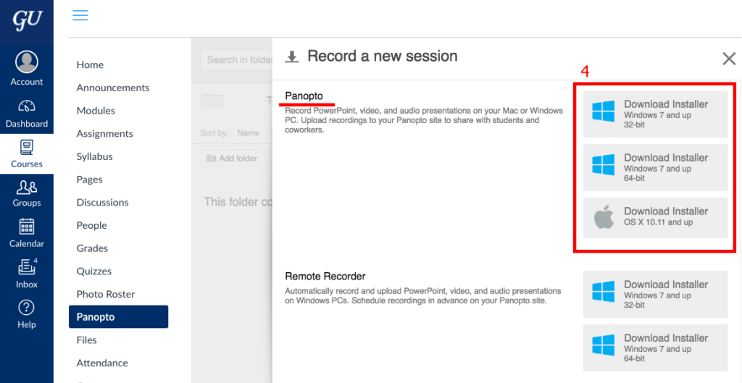Download Remote Recorder Windows 32-bit installer
Viewport: 742px width, 383px height.
click(655, 295)
